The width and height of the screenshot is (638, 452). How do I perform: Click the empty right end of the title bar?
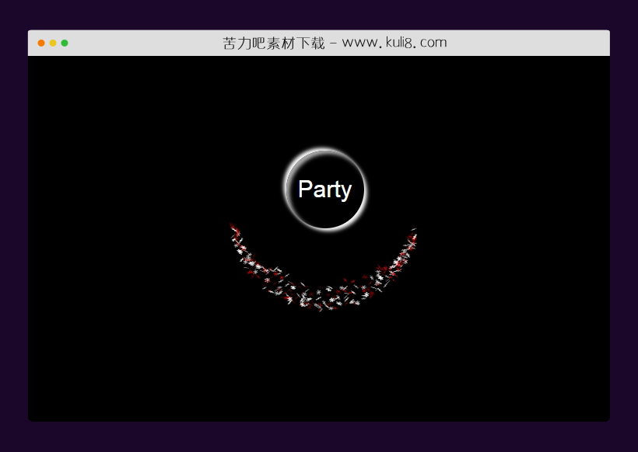click(x=545, y=43)
